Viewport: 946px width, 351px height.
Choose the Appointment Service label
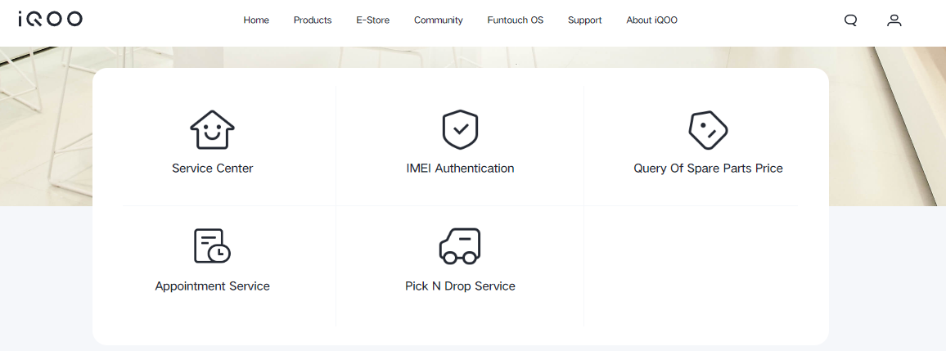pos(212,286)
